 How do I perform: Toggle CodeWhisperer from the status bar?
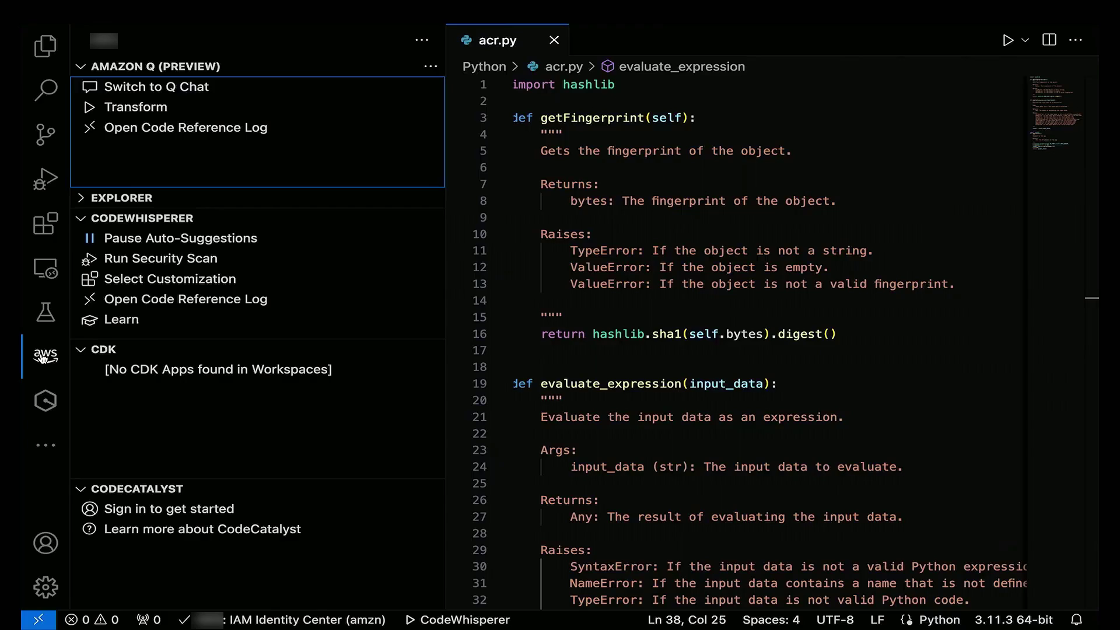457,619
